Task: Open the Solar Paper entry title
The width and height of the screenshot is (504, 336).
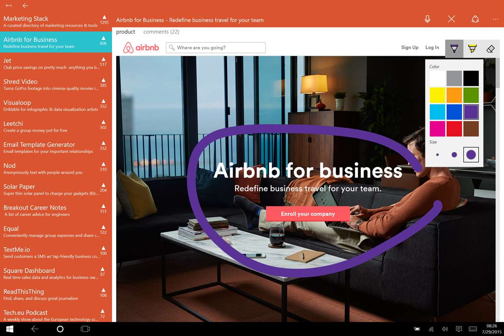Action: (x=19, y=187)
